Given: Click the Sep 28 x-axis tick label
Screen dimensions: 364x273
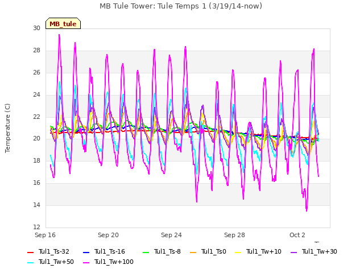Looking at the screenshot, I should [234, 235].
